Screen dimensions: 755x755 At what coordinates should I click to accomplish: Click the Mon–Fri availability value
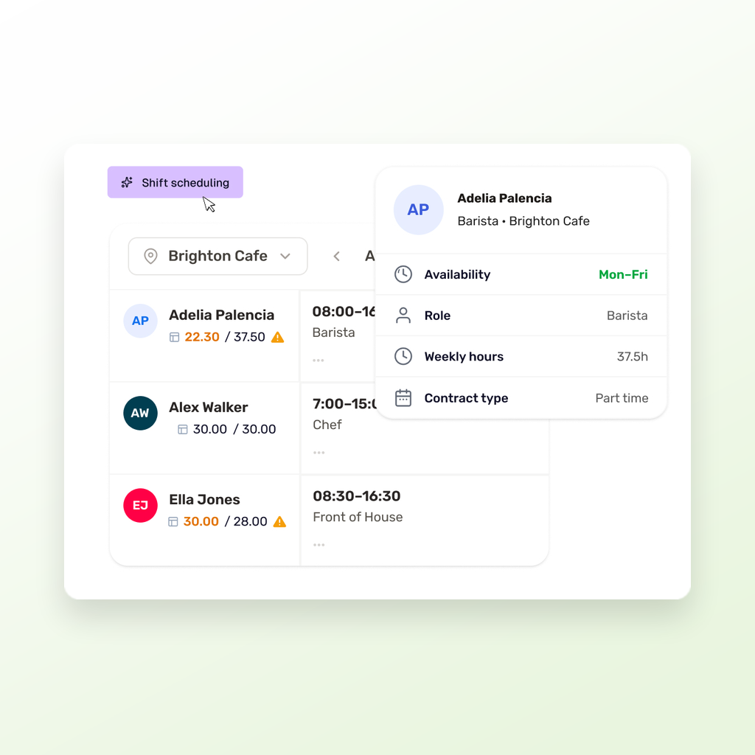pos(623,274)
